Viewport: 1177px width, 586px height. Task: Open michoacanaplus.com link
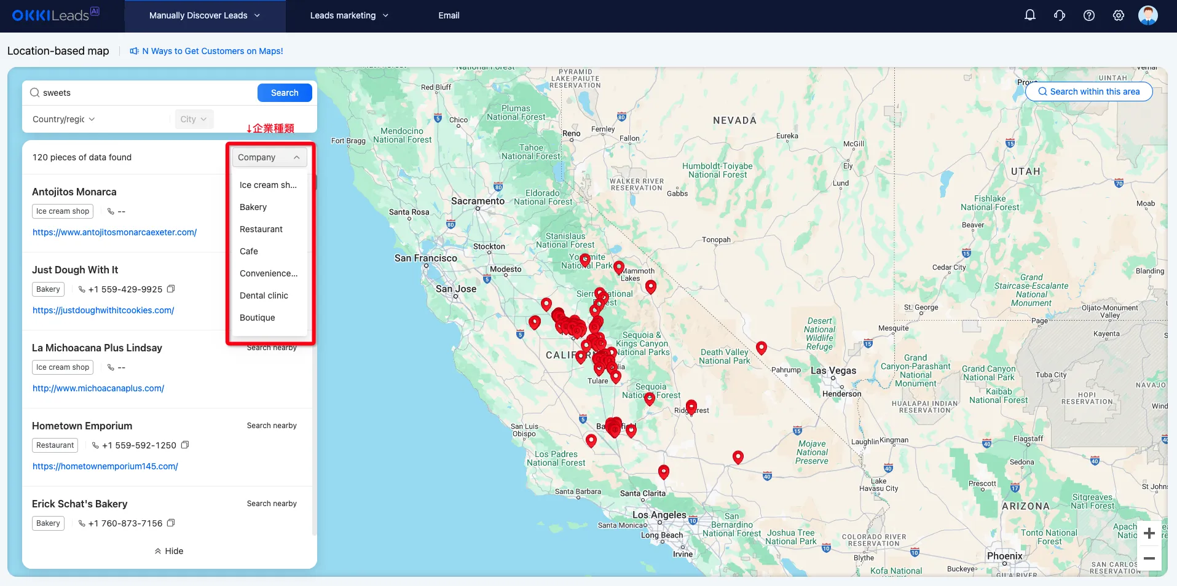[98, 388]
